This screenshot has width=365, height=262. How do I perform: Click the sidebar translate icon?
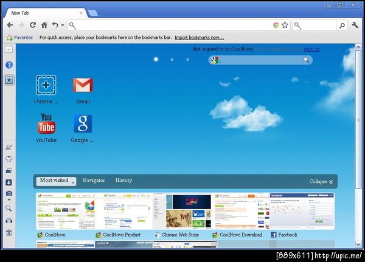click(9, 147)
